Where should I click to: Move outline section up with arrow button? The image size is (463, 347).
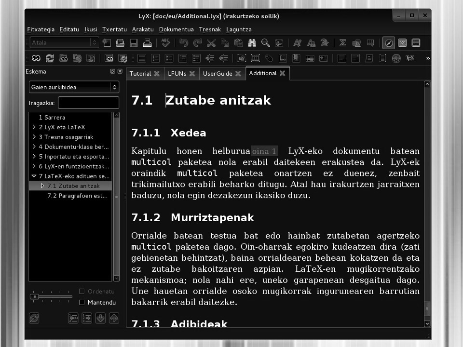tap(114, 318)
